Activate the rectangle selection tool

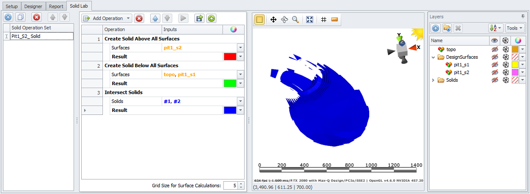point(260,19)
